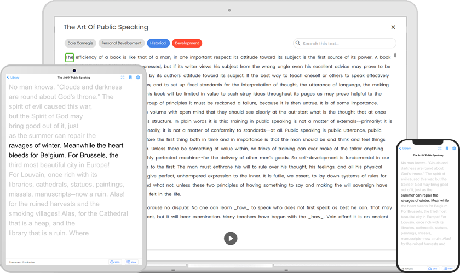Click 'ravages of winter. Meanwhile' on phone
Image resolution: width=460 pixels, height=273 pixels.
point(425,201)
